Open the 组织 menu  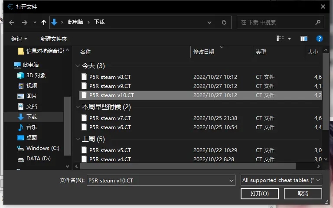tap(19, 39)
